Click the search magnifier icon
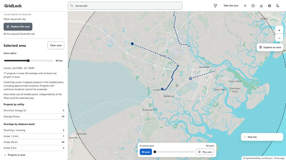Image resolution: width=286 pixels, height=160 pixels. pyautogui.click(x=72, y=6)
